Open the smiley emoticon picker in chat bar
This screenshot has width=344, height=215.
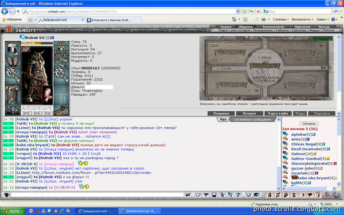point(248,194)
